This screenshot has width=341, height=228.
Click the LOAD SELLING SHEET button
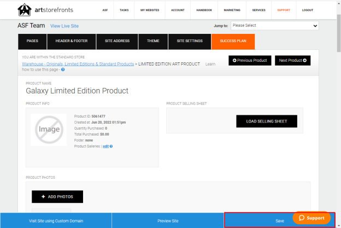coord(267,121)
